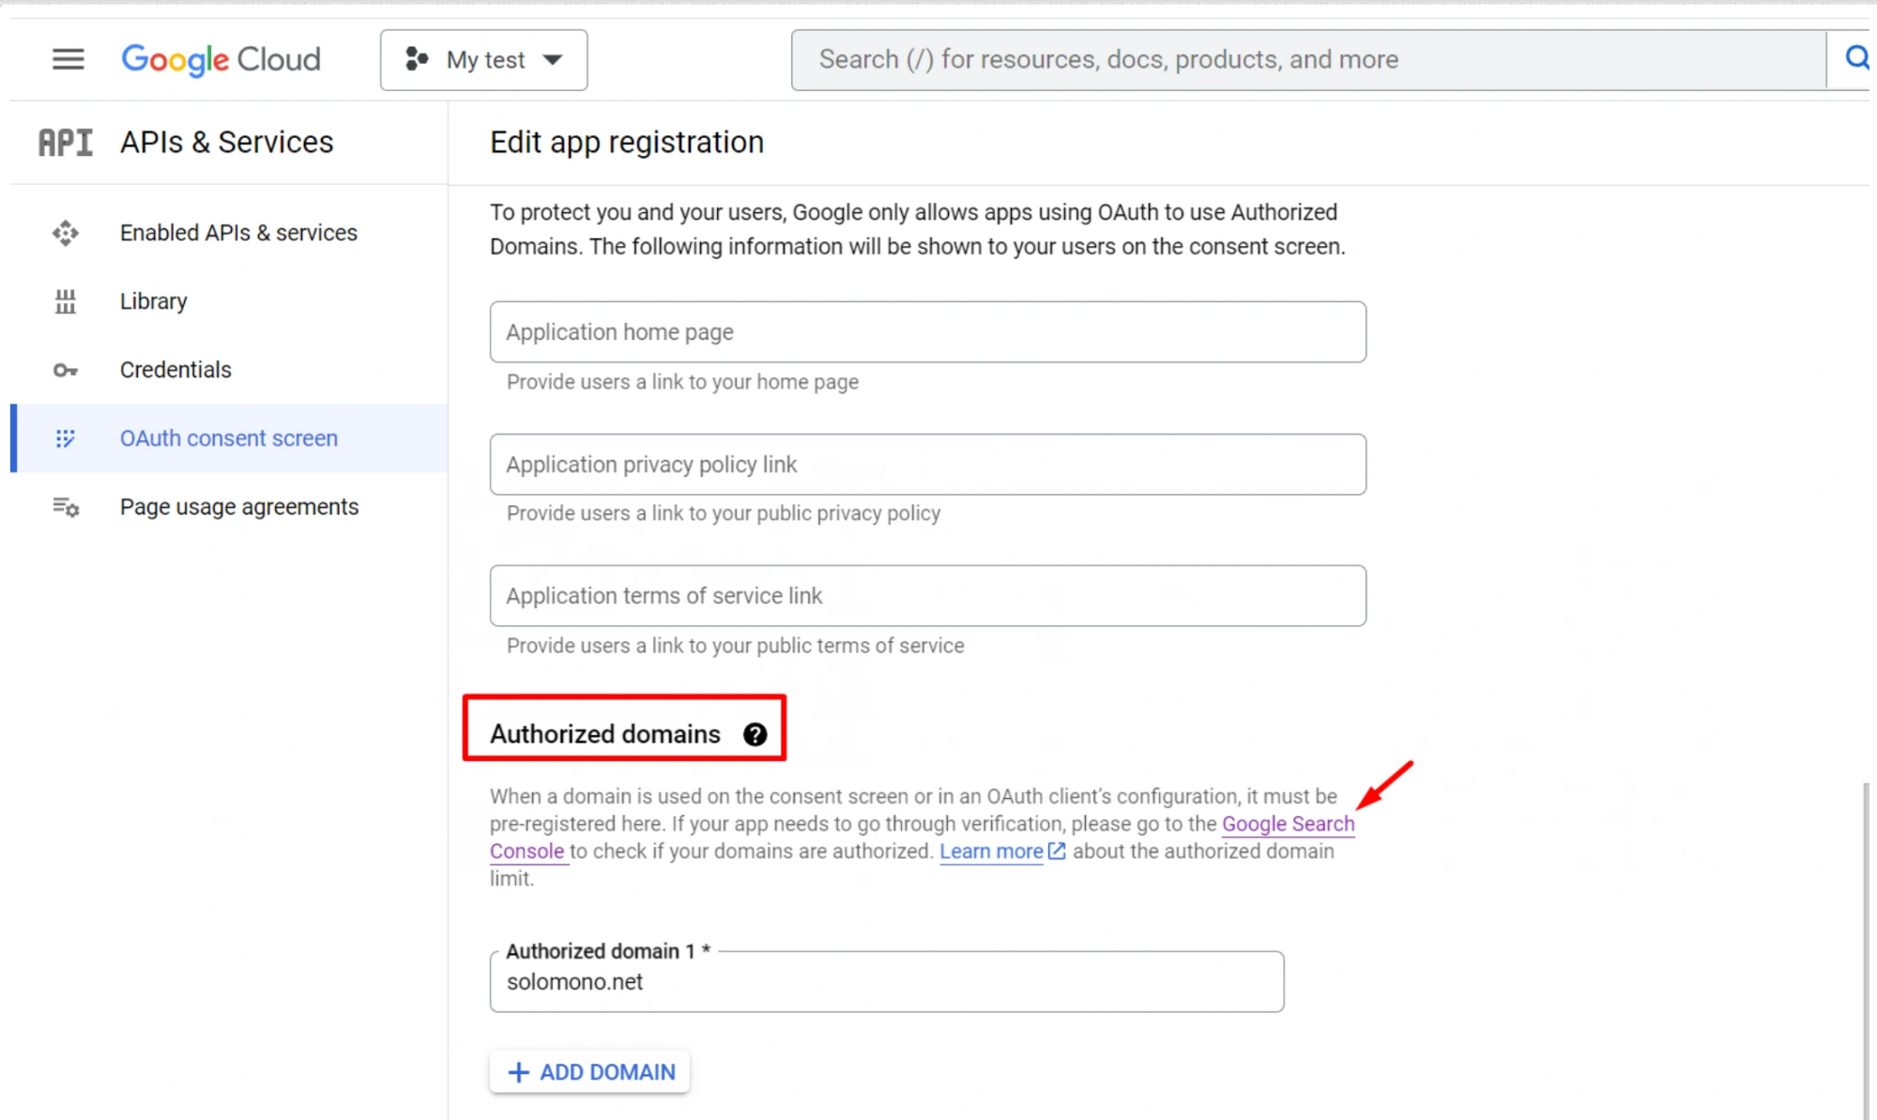The height and width of the screenshot is (1120, 1877).
Task: Open the Google Search Console link
Action: point(1288,824)
